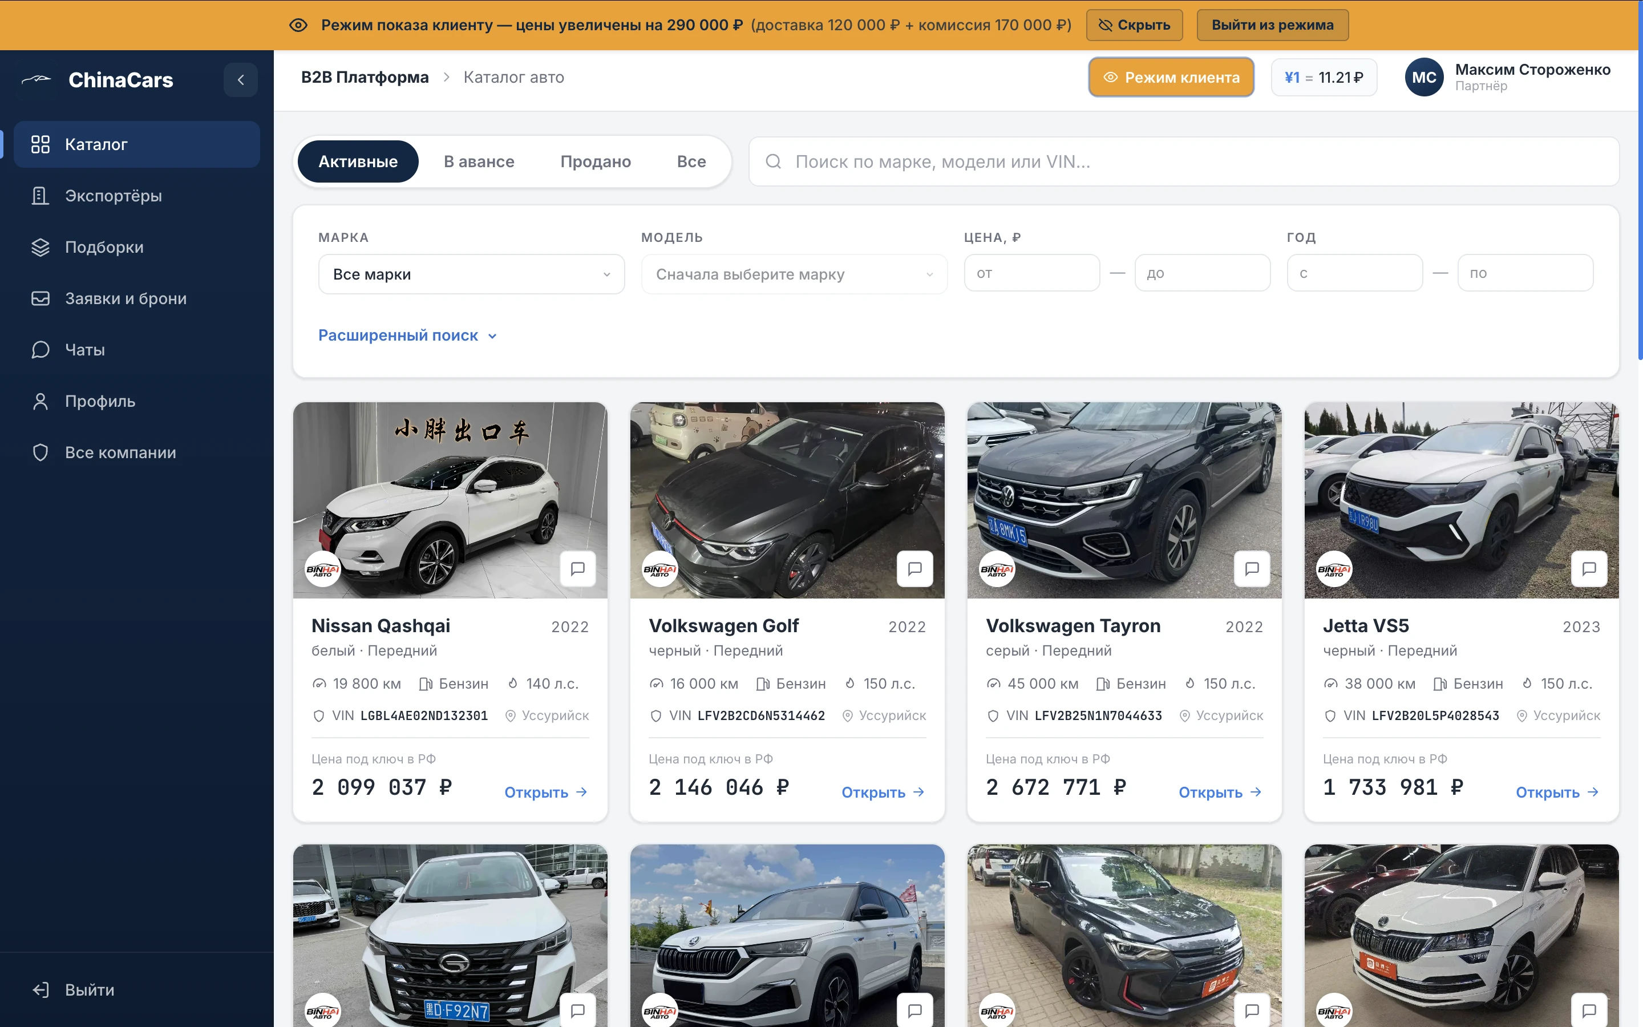Click the search magnifier icon
The height and width of the screenshot is (1027, 1643).
pyautogui.click(x=774, y=161)
